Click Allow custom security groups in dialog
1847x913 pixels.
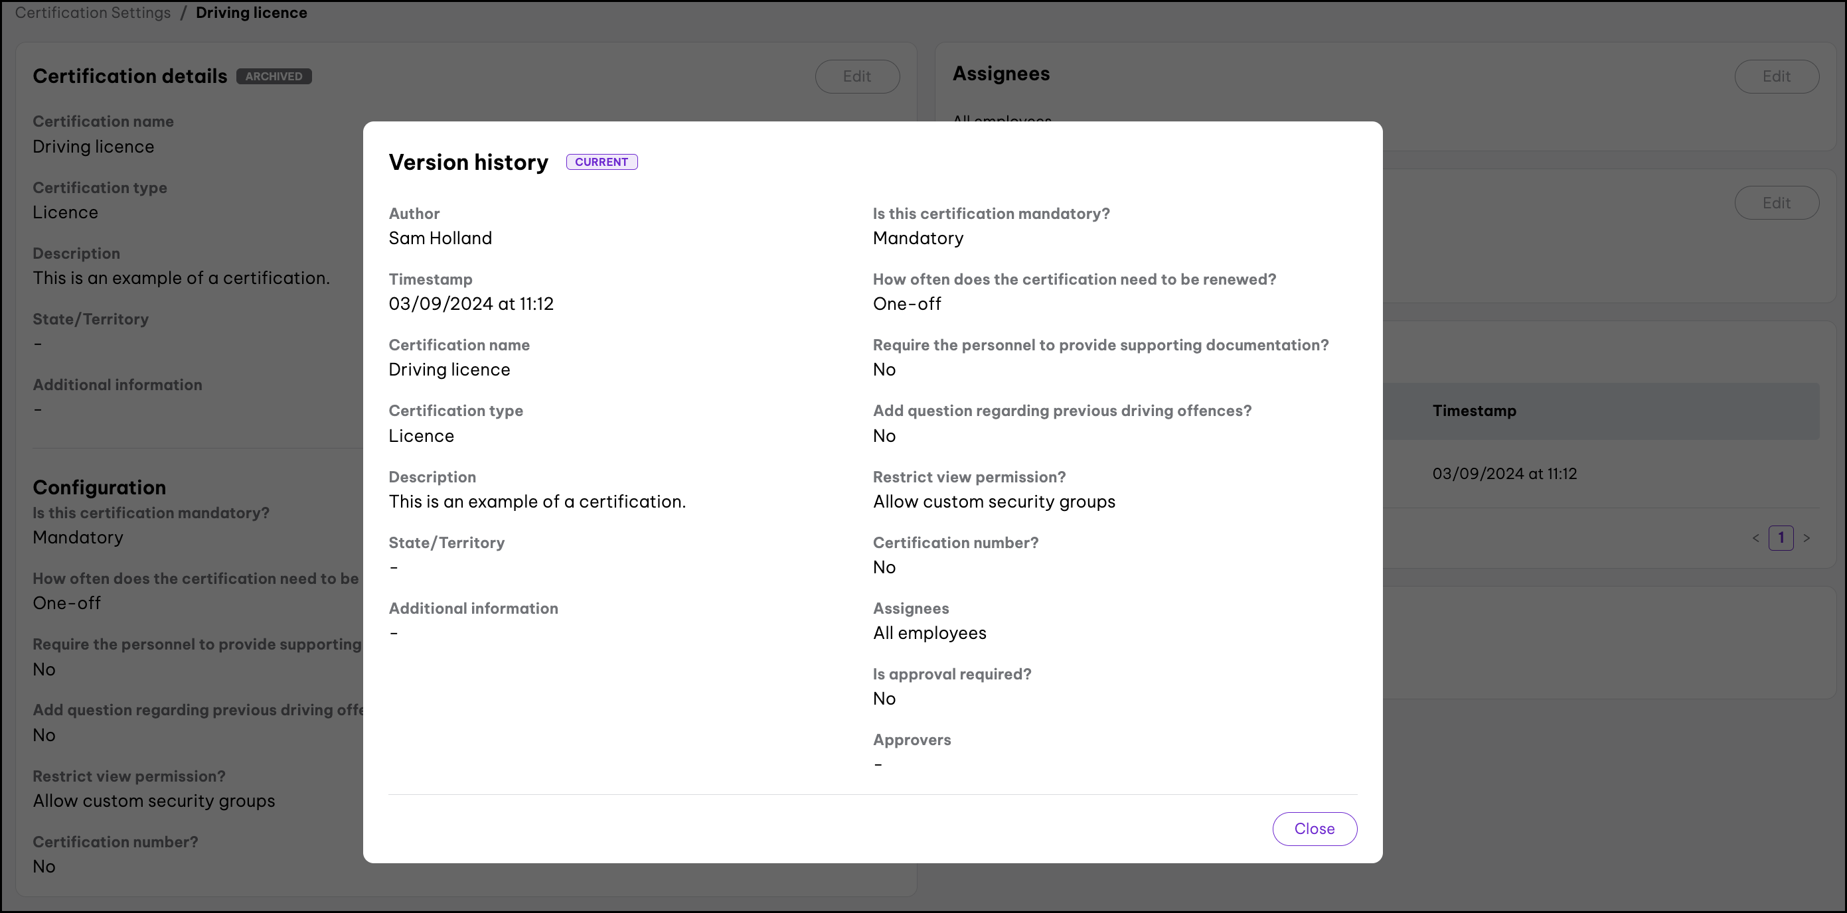(993, 502)
